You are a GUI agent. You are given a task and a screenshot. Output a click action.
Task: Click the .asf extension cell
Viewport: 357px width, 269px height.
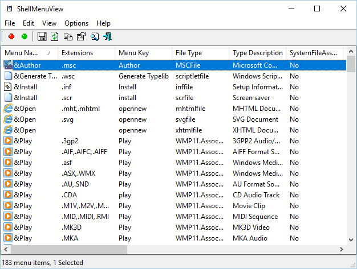(x=67, y=163)
